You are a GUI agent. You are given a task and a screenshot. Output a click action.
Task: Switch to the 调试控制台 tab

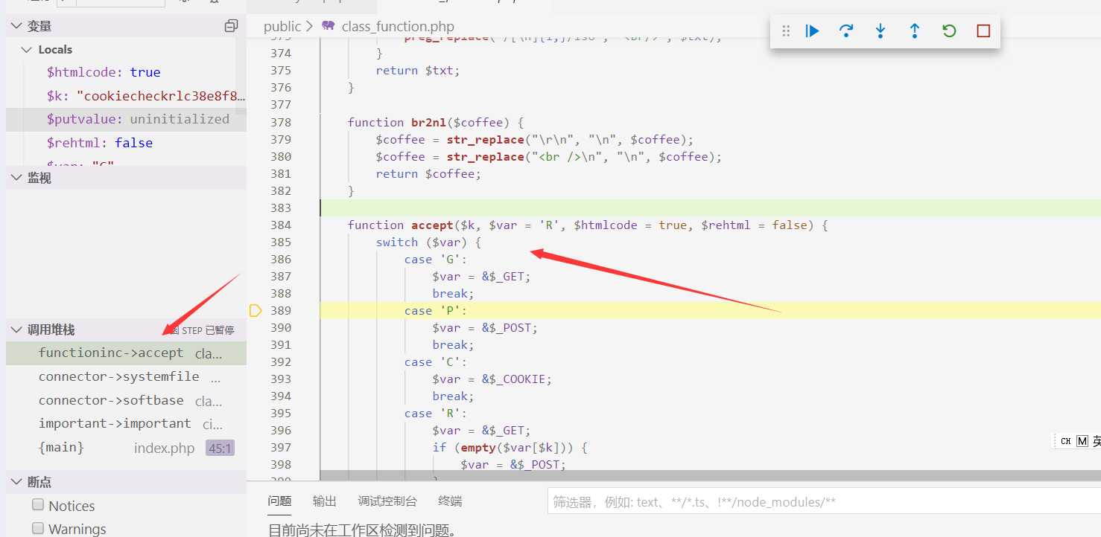(x=387, y=501)
